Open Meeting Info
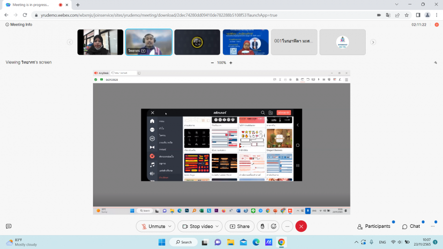 coord(19,25)
